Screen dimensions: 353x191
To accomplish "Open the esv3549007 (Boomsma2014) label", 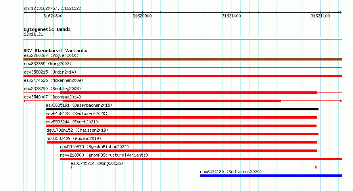I will [52, 97].
